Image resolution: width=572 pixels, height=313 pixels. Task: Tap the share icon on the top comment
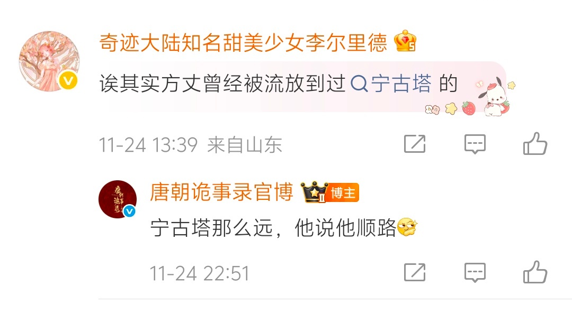tap(415, 144)
